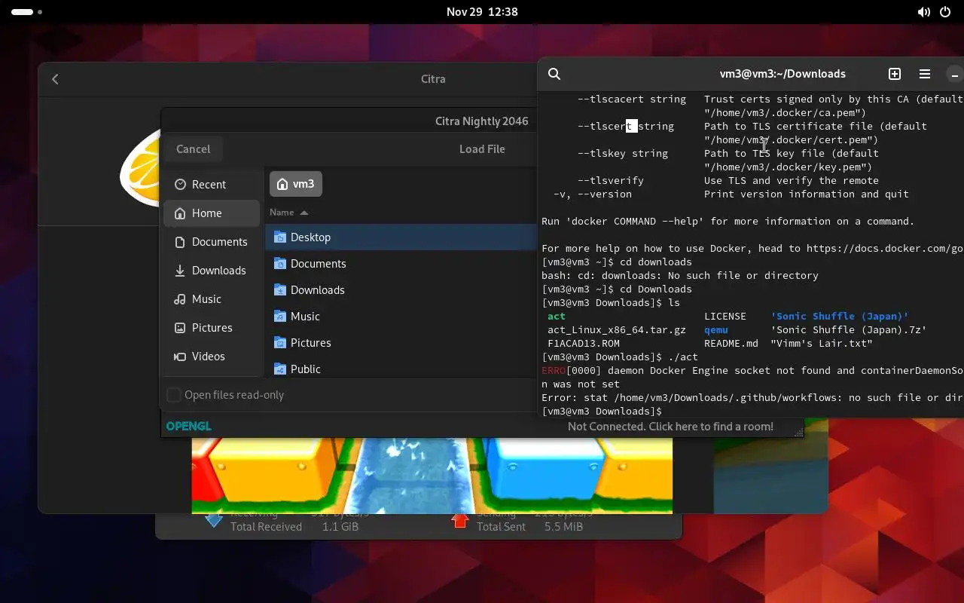The width and height of the screenshot is (964, 603).
Task: Click the vm3 path breadcrumb button
Action: (x=296, y=184)
